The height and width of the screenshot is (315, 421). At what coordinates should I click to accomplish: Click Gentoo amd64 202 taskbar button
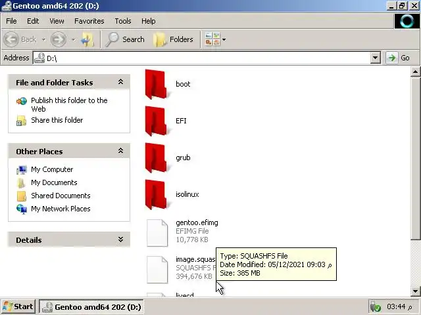point(91,307)
